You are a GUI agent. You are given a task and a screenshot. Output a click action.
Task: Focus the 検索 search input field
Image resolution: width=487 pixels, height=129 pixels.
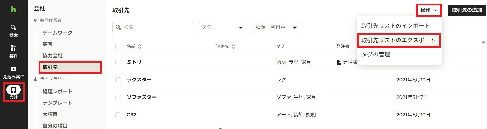coord(152,28)
